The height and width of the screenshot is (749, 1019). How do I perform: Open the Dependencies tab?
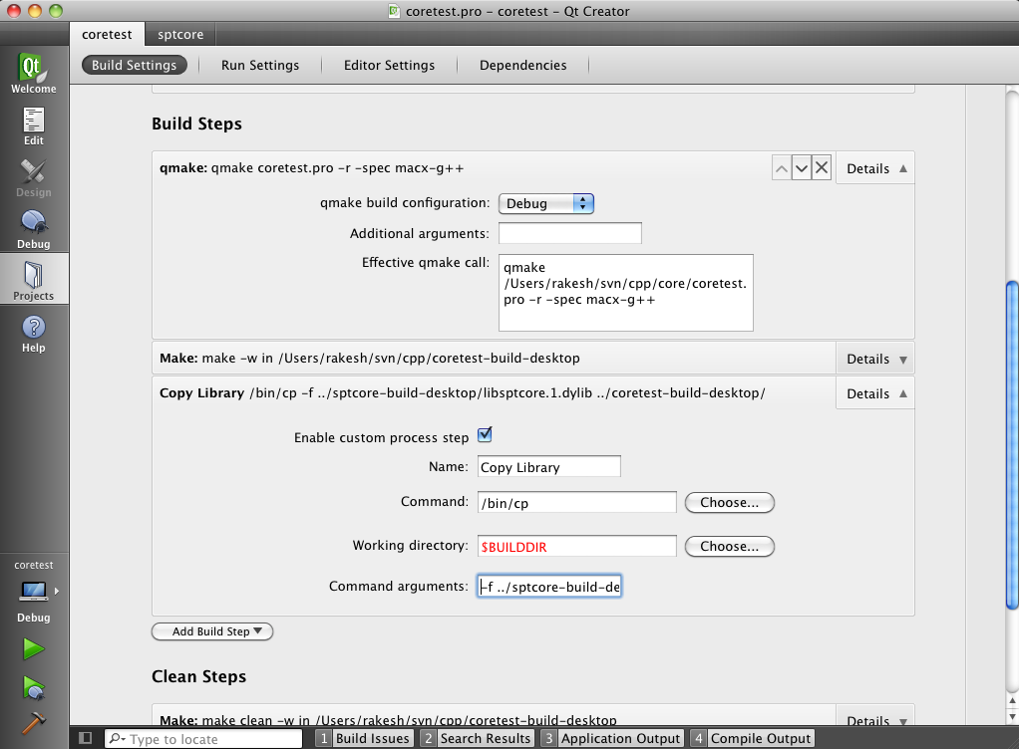[523, 65]
